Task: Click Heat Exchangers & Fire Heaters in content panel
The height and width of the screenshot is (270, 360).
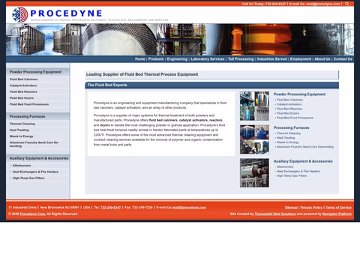Action: tap(298, 171)
